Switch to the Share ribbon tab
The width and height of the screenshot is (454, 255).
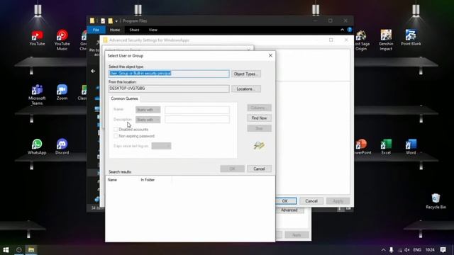click(x=134, y=30)
